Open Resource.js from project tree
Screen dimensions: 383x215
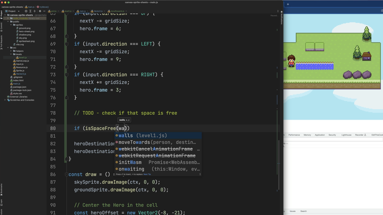point(22,67)
